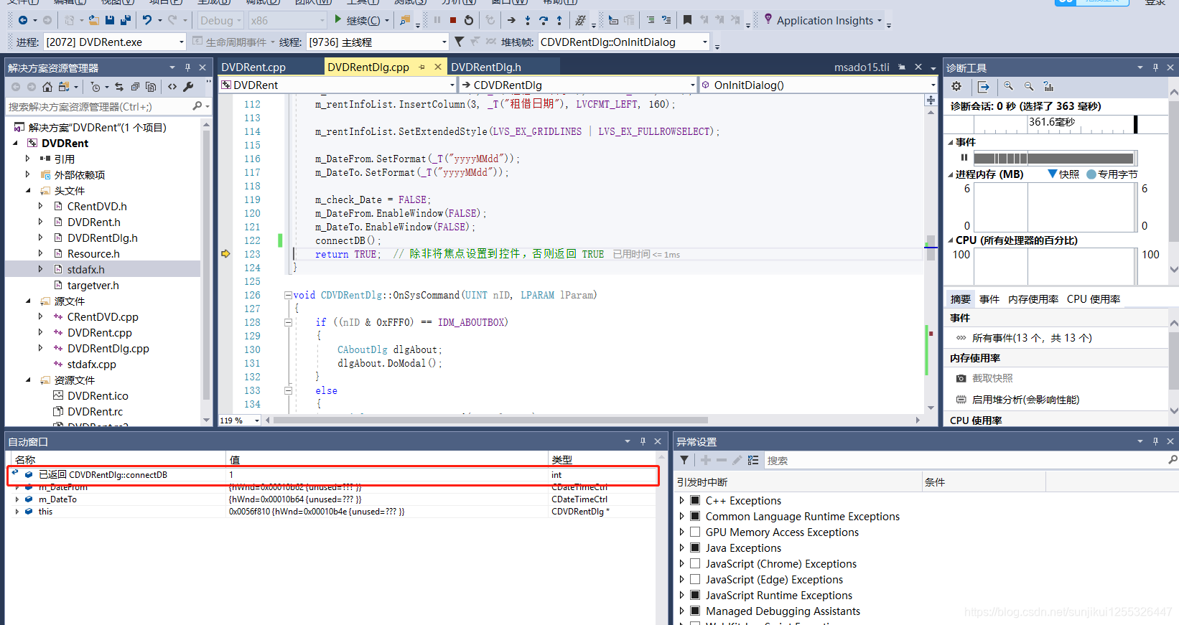Click the bookmark toolbar icon

coord(687,20)
